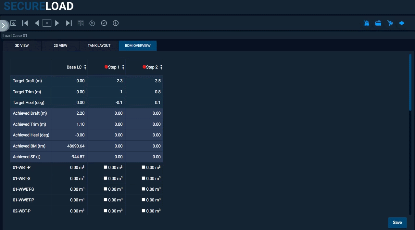Click the Save button
Viewport: 415px width, 230px height.
[x=397, y=223]
